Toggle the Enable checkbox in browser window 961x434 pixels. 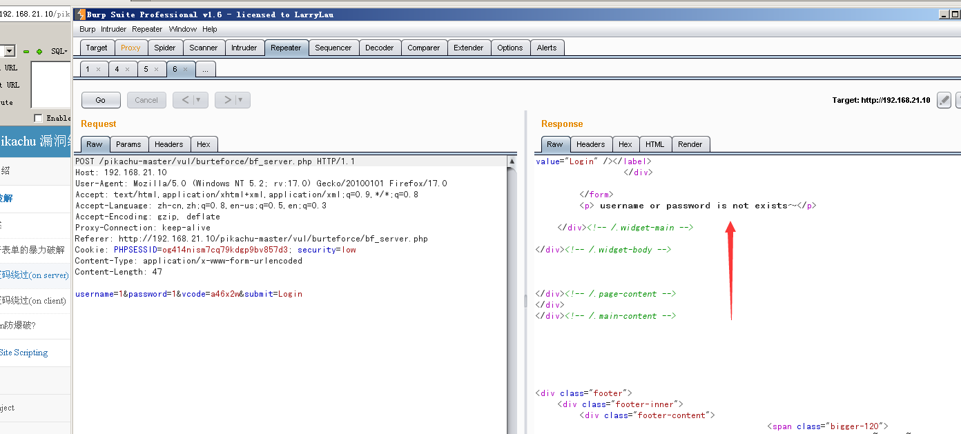point(38,118)
